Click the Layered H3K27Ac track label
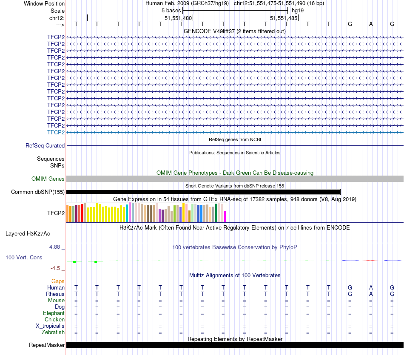Viewport: 404px width, 355px height. point(28,234)
